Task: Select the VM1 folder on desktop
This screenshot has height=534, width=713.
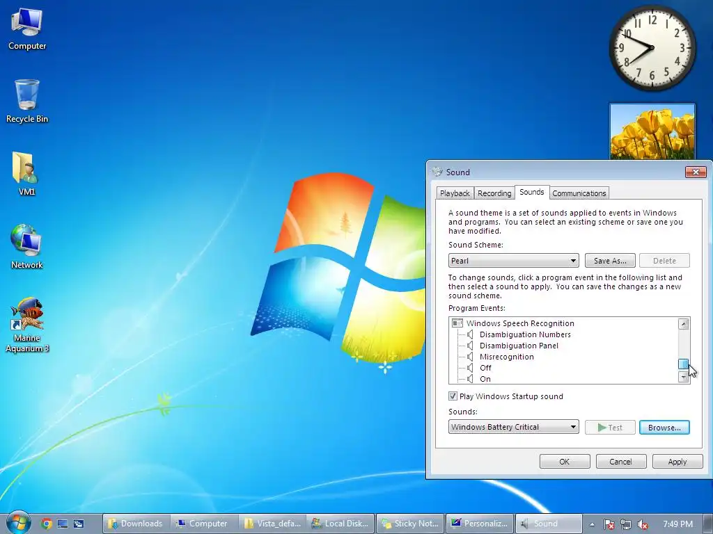Action: [26, 173]
